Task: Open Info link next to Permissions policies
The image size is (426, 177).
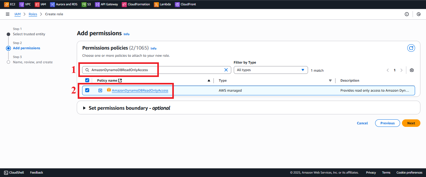Action: pyautogui.click(x=154, y=48)
